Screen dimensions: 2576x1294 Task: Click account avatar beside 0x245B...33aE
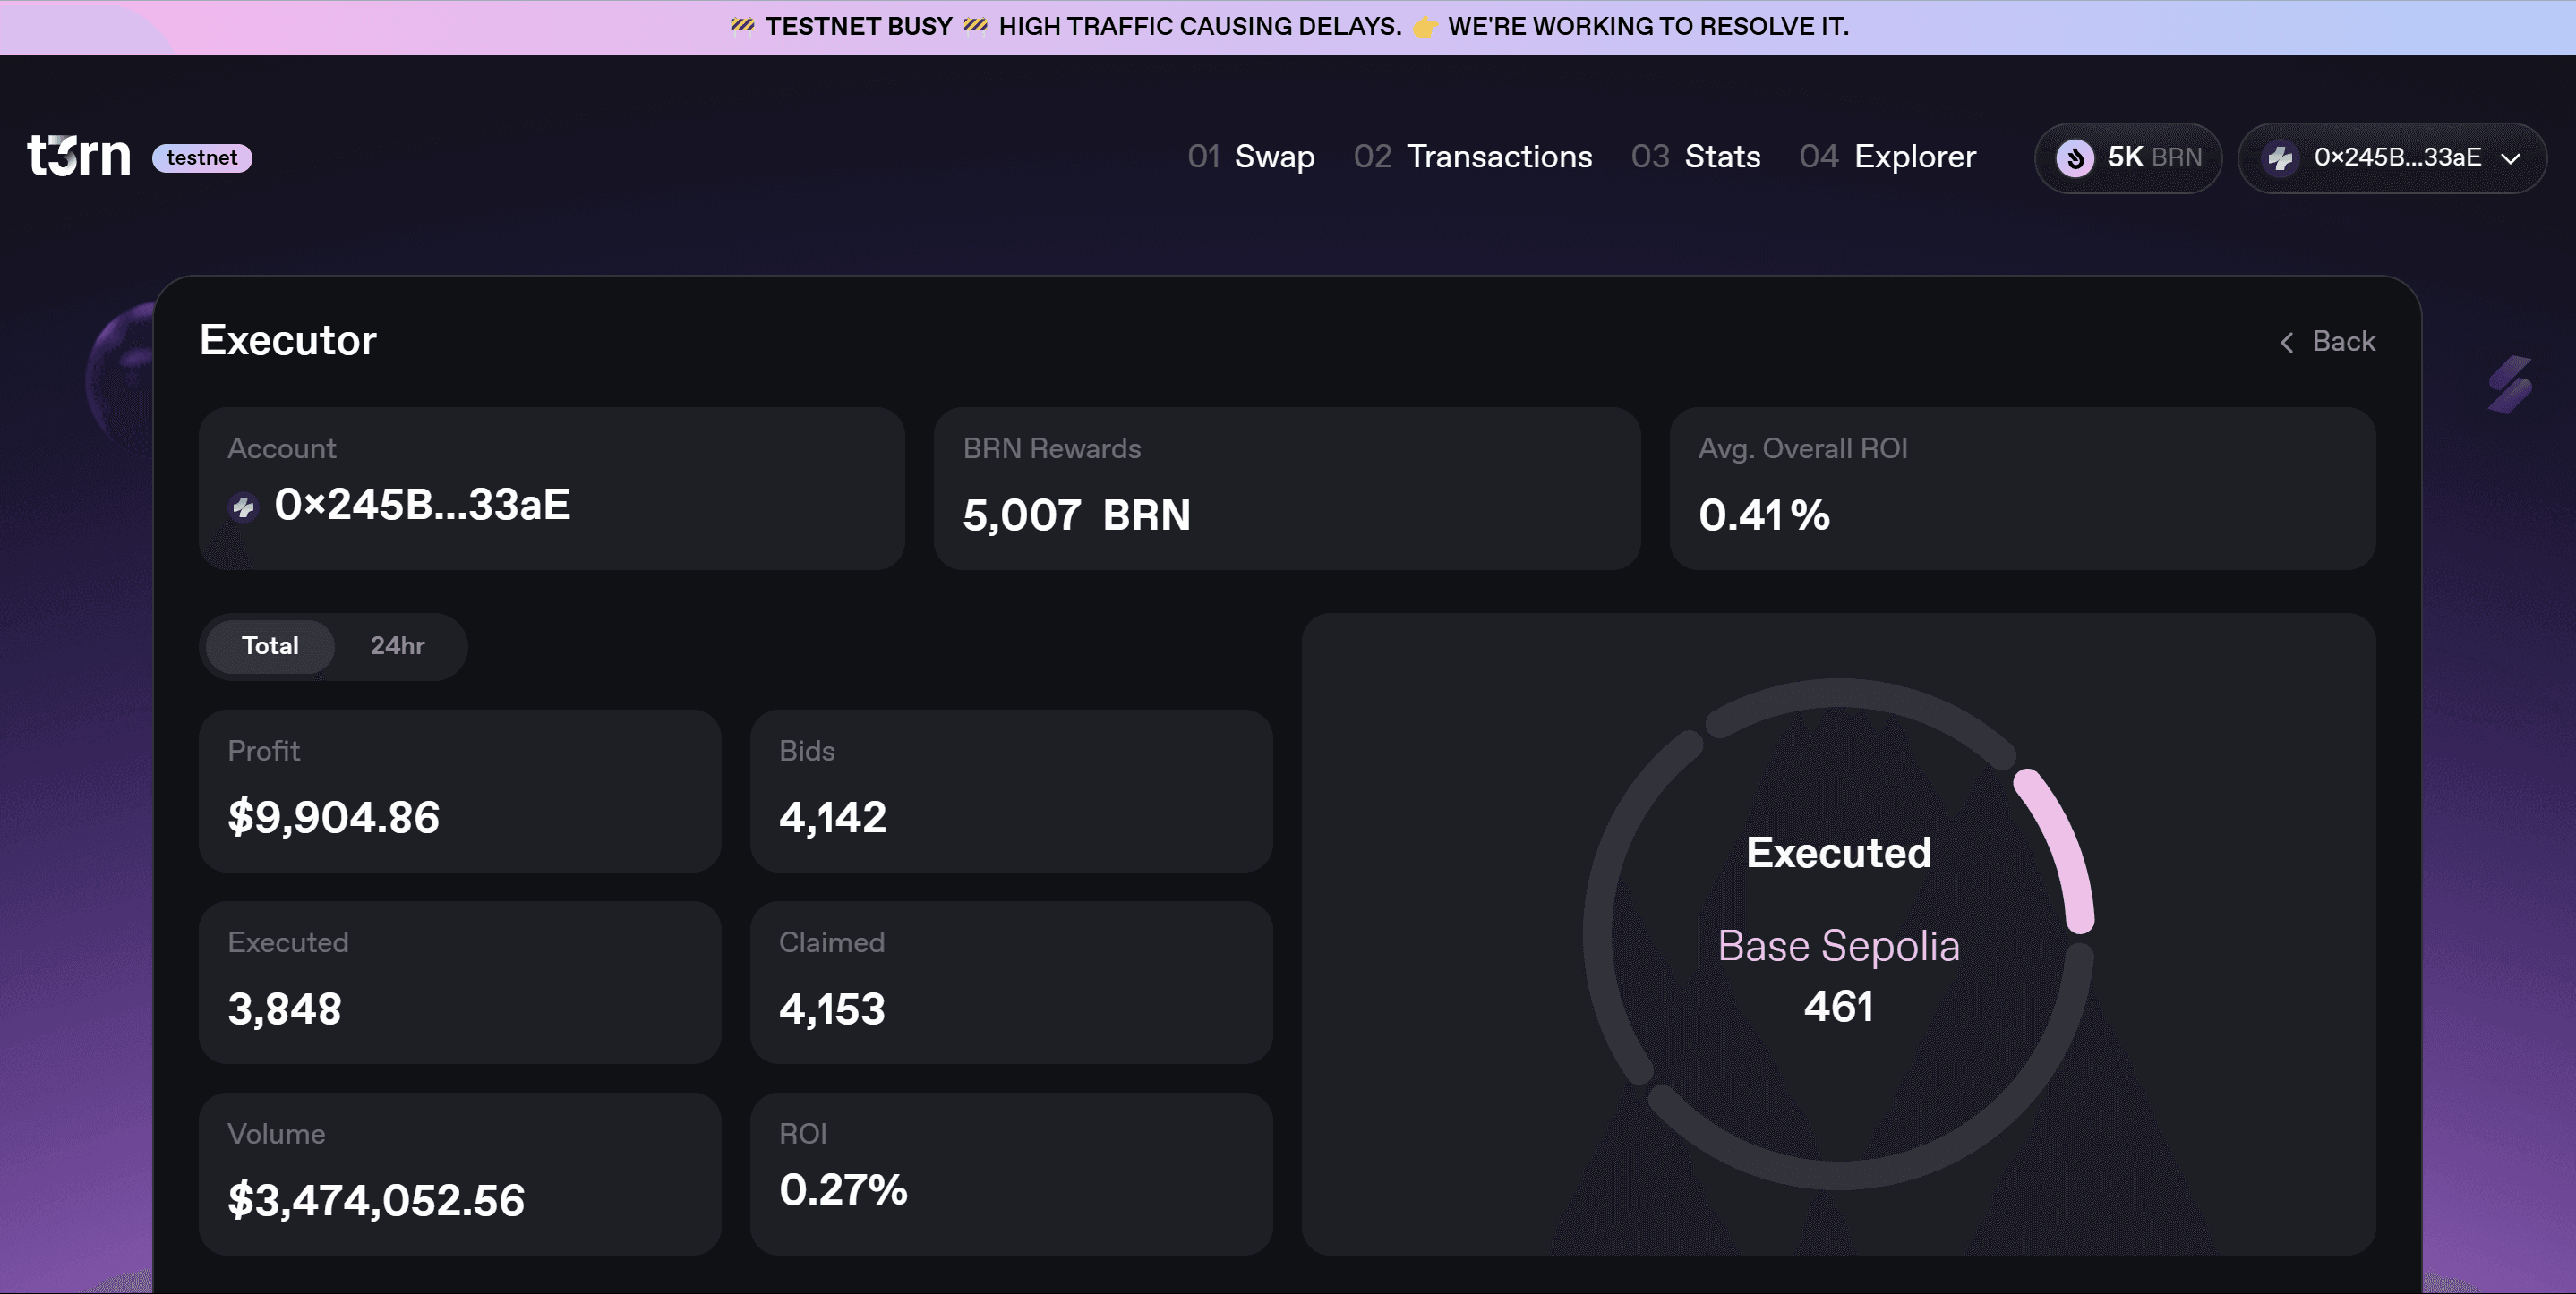(243, 507)
